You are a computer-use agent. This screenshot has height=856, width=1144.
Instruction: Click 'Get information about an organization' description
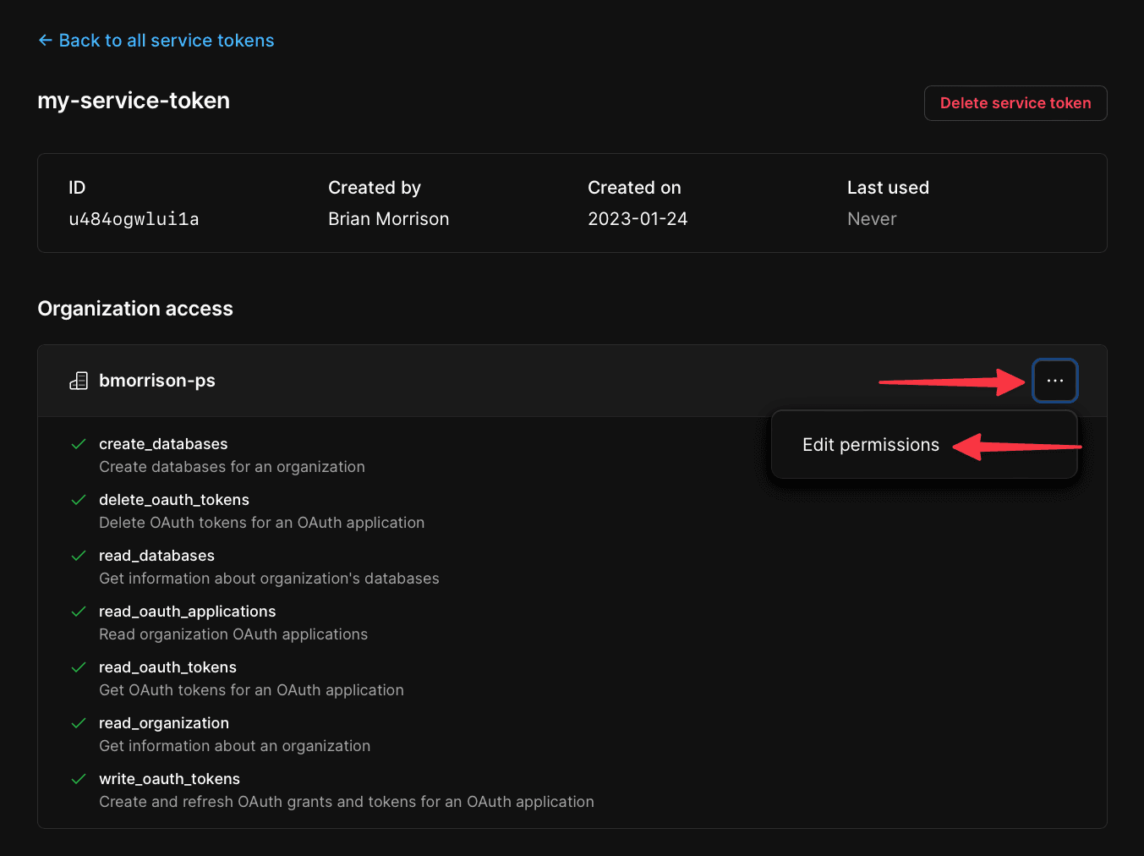coord(234,746)
